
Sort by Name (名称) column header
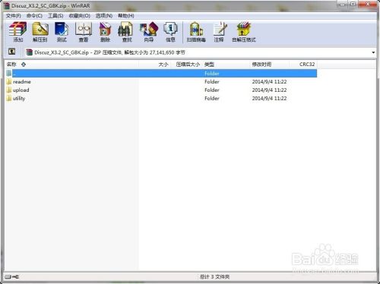tap(71, 65)
